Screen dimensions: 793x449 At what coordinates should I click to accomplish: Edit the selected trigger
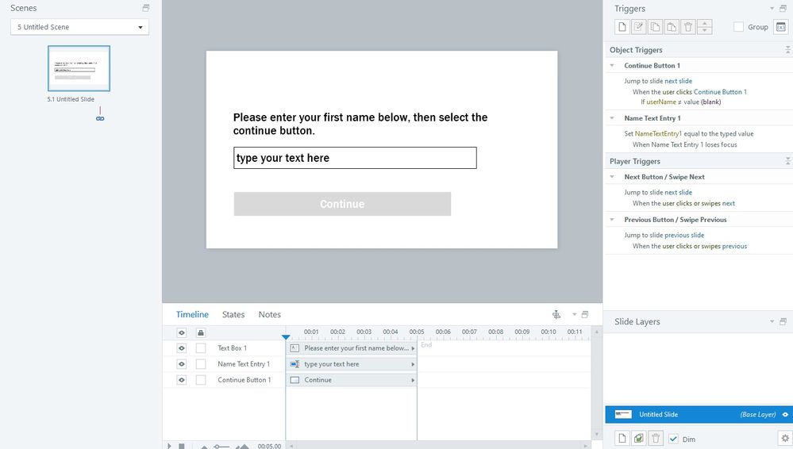(x=639, y=27)
